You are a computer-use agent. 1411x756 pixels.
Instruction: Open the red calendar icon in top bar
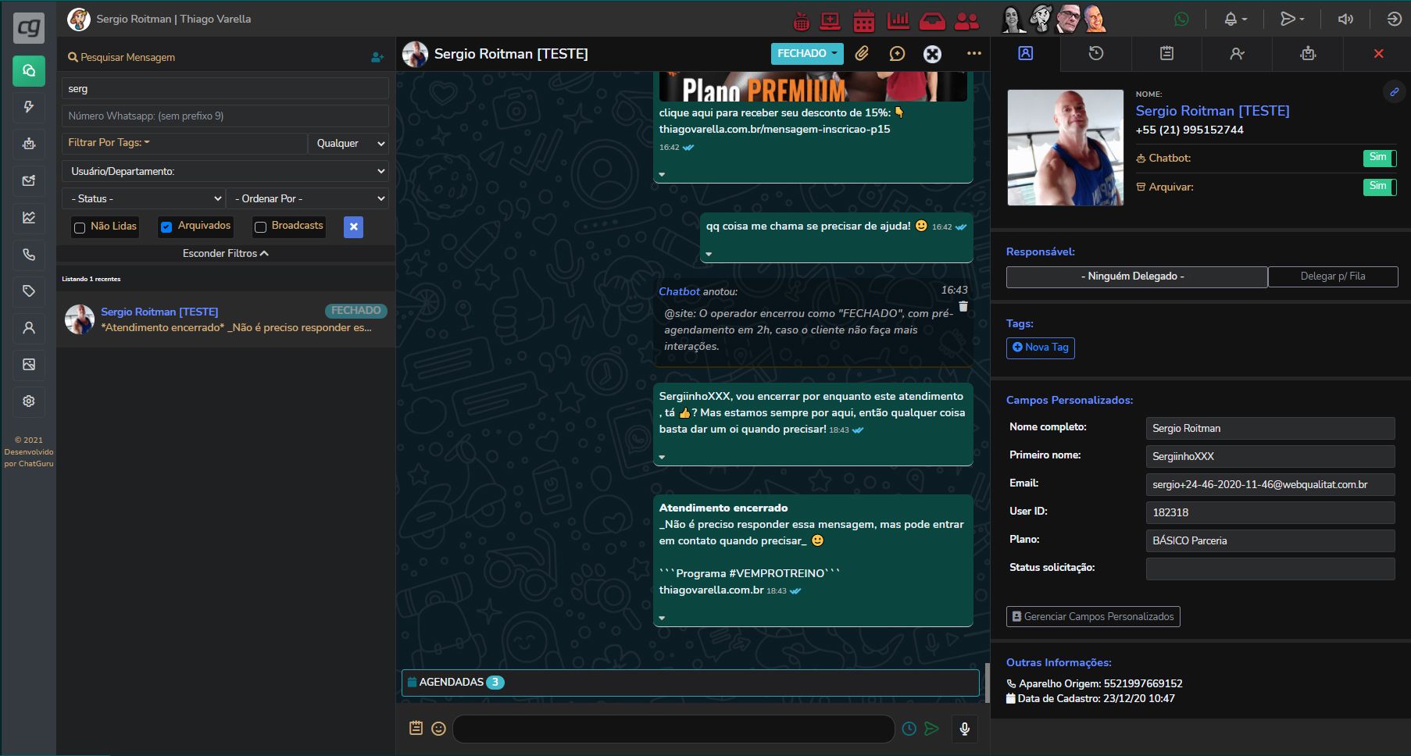tap(864, 20)
